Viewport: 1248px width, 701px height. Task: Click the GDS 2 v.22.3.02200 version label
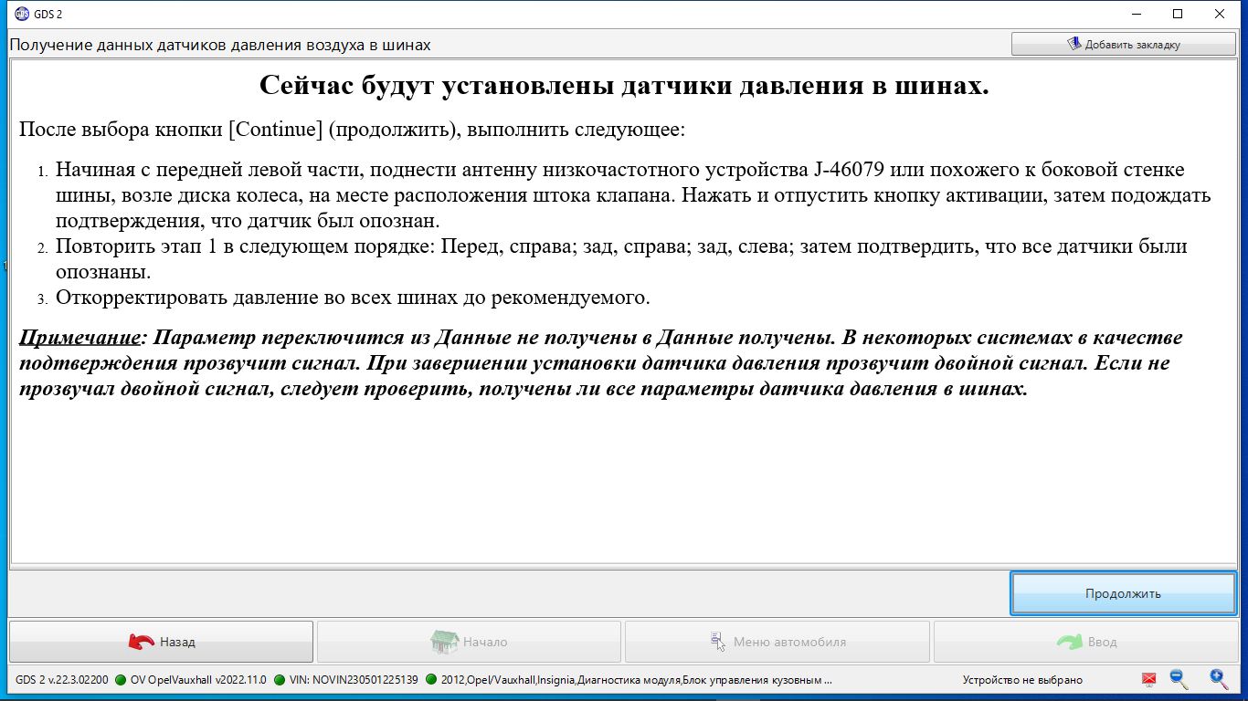[x=62, y=680]
